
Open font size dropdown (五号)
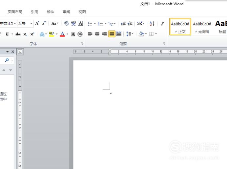31,23
